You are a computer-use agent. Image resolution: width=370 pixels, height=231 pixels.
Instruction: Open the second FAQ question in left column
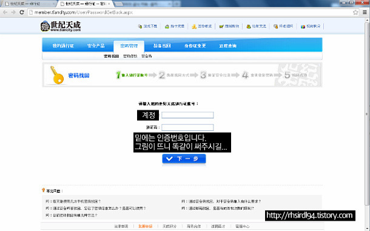click(96, 209)
